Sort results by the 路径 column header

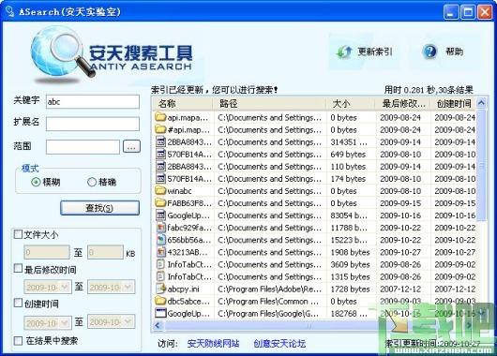click(x=270, y=104)
